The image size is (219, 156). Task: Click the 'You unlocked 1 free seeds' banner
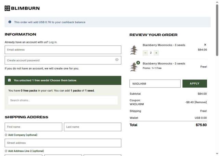[x=63, y=81]
